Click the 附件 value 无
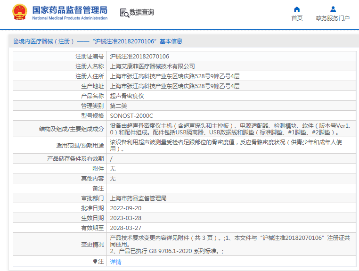359x271 pixels. point(113,169)
